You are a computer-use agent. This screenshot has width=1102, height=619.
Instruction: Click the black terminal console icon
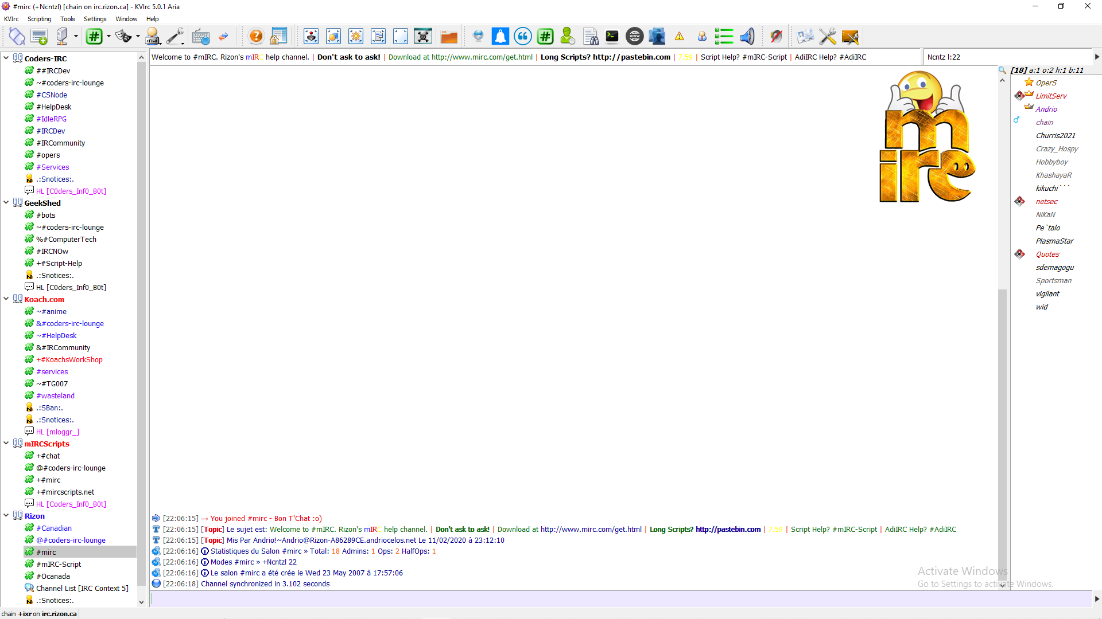tap(612, 37)
